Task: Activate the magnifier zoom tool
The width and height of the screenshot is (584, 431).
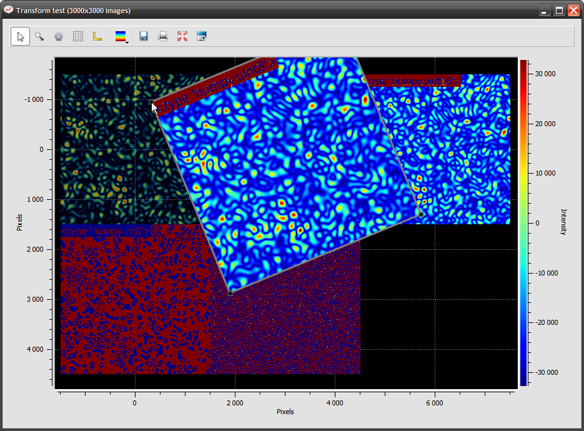Action: tap(39, 36)
